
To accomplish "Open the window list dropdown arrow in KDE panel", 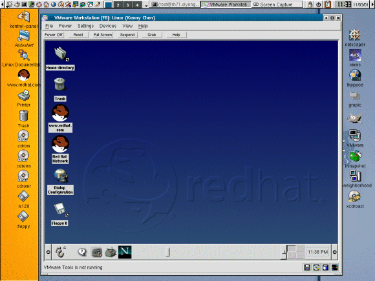I will click(x=146, y=5).
